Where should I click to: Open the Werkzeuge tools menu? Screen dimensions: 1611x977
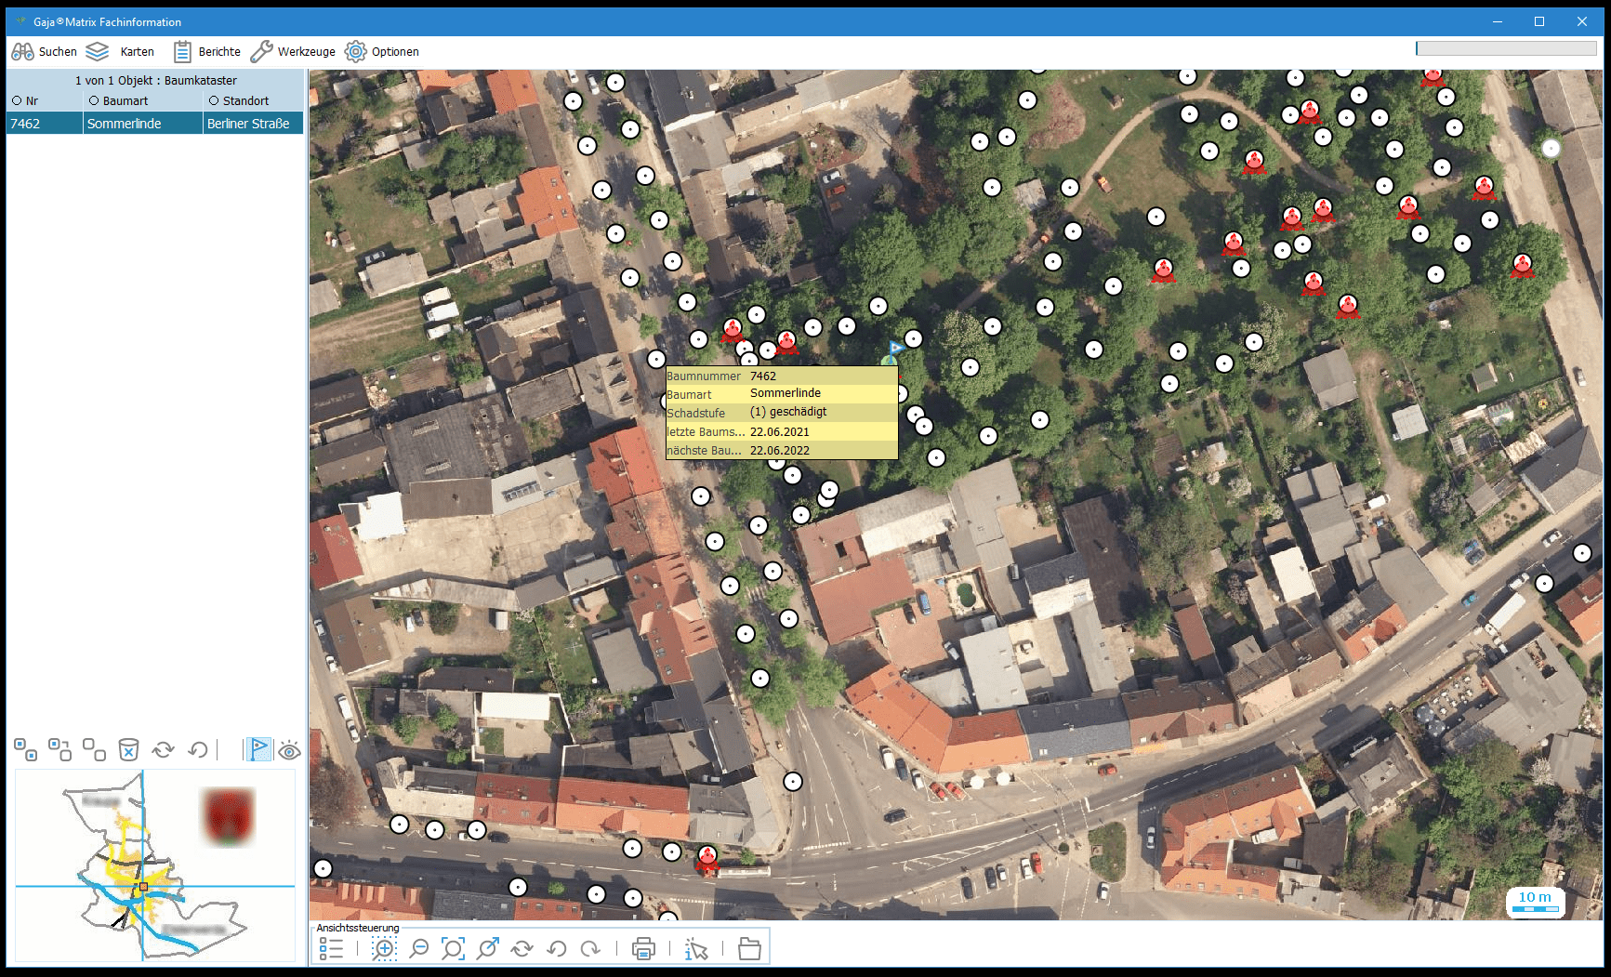coord(293,52)
